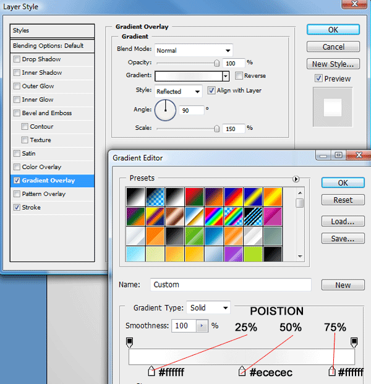Select the magenta gradient preset
The height and width of the screenshot is (384, 371).
pyautogui.click(x=273, y=216)
